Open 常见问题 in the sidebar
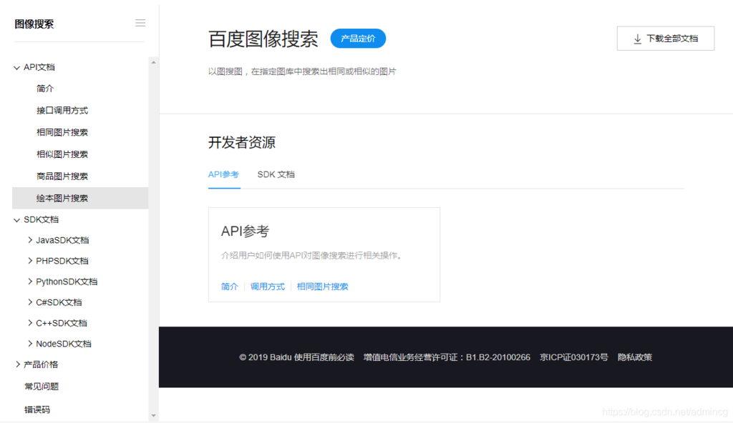This screenshot has width=733, height=423. (42, 386)
